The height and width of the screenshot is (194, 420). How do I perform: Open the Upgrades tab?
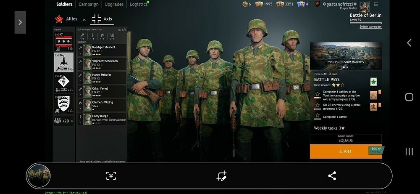tap(114, 4)
